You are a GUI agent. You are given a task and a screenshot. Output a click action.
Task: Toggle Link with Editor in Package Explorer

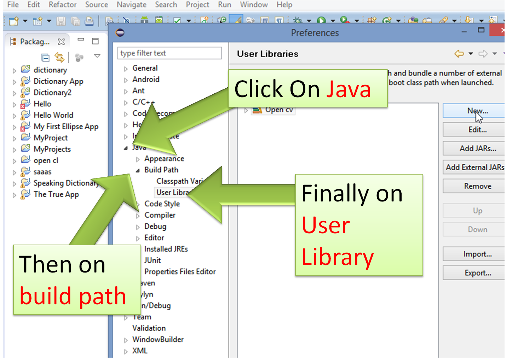(59, 57)
